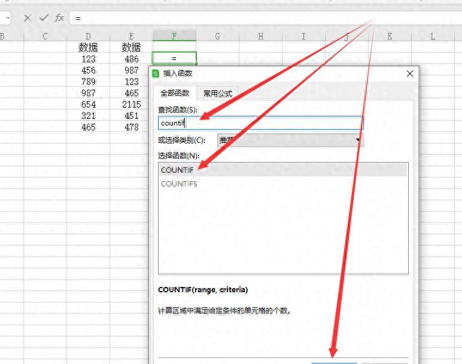Image resolution: width=462 pixels, height=364 pixels.
Task: Select the cell containing 478
Action: click(x=131, y=127)
